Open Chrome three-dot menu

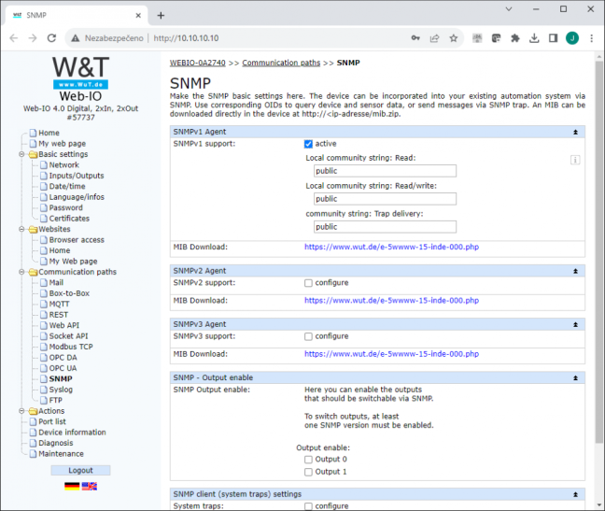pyautogui.click(x=592, y=38)
